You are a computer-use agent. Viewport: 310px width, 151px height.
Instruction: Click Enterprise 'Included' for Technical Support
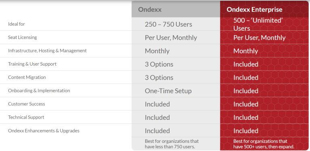(246, 117)
